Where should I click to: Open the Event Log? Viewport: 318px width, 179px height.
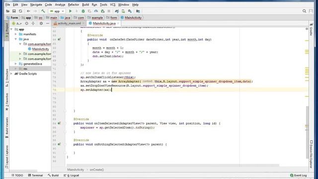[298, 176]
